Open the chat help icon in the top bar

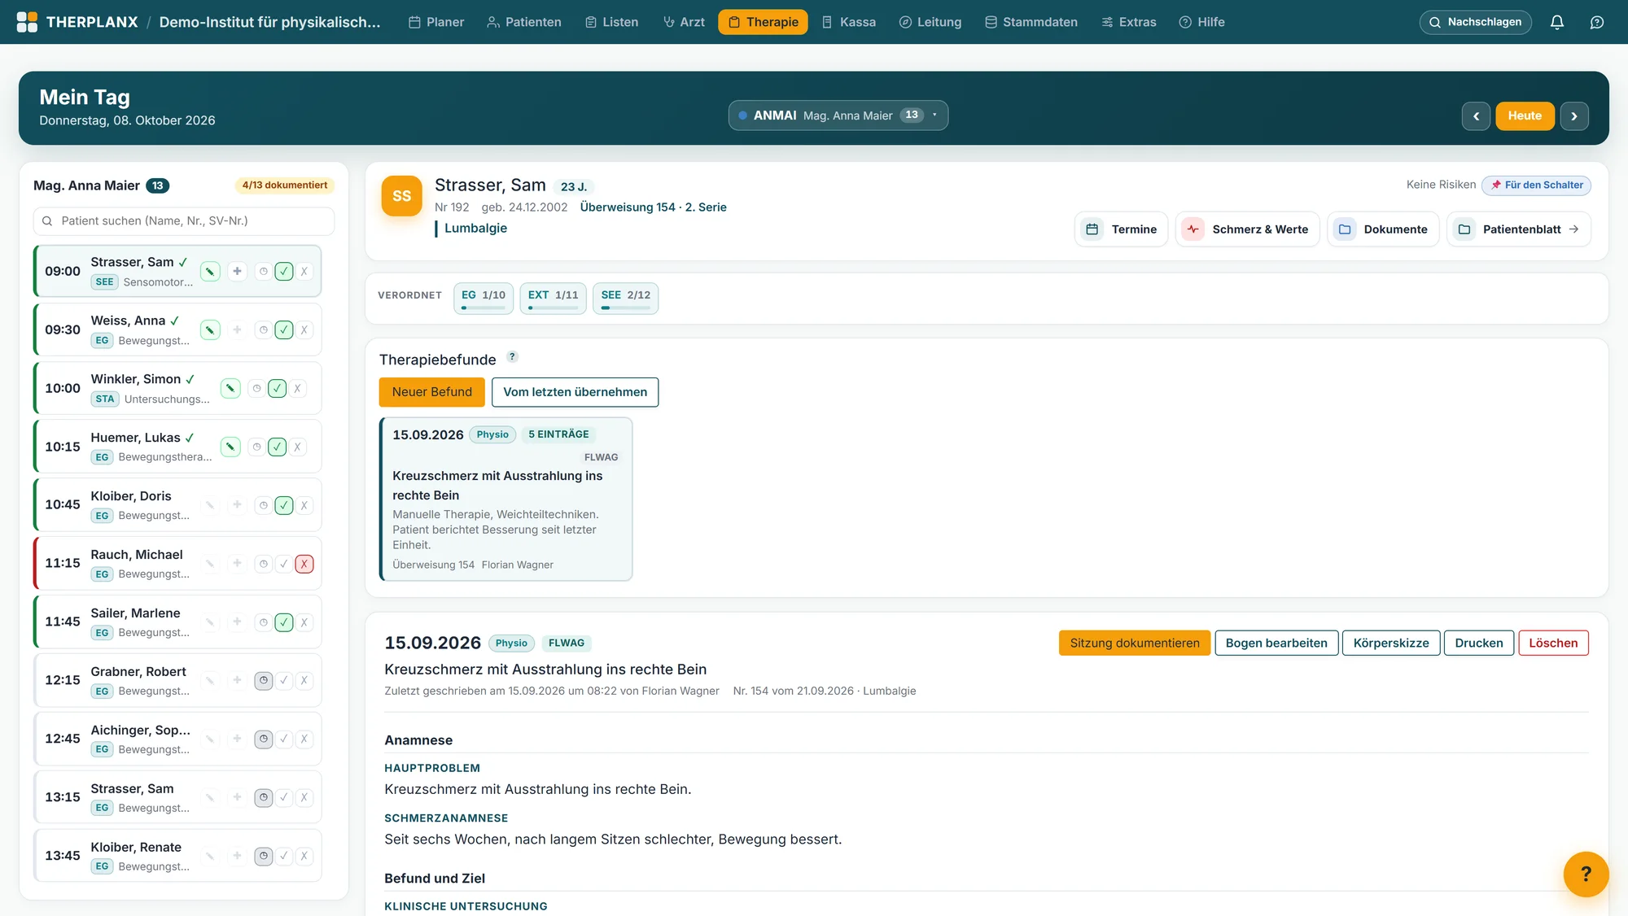click(x=1597, y=22)
